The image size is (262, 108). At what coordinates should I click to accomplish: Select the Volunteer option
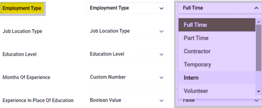point(217,91)
